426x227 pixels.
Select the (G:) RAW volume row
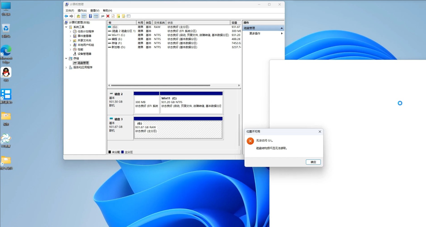coord(174,27)
